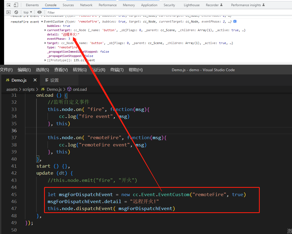Focus the console Filter field

[169, 12]
